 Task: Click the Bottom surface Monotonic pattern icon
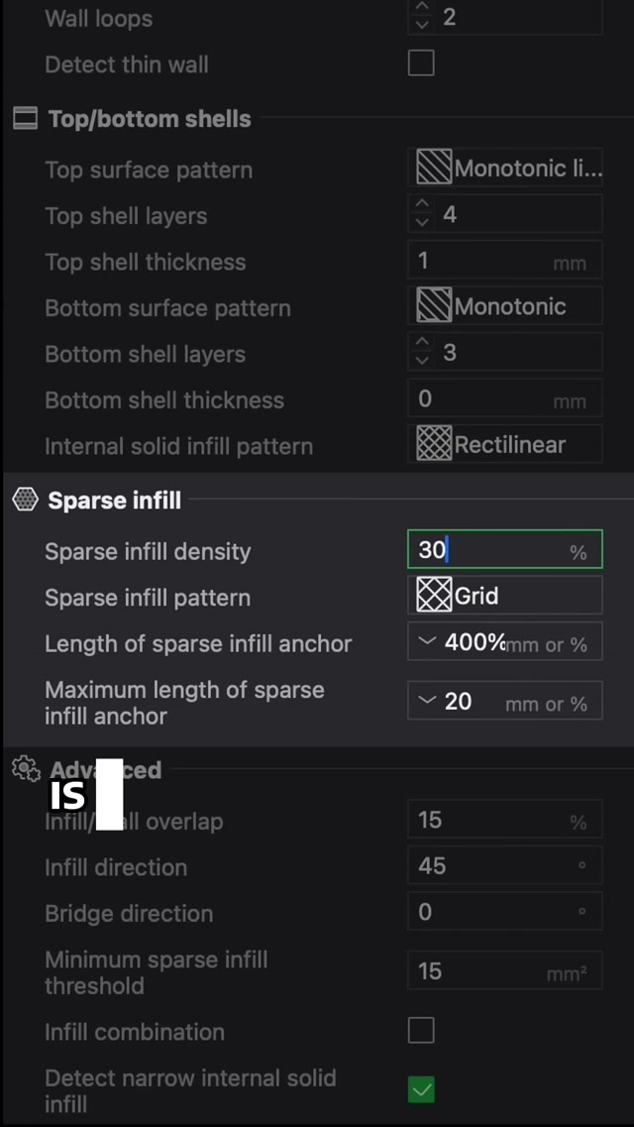[x=434, y=306]
